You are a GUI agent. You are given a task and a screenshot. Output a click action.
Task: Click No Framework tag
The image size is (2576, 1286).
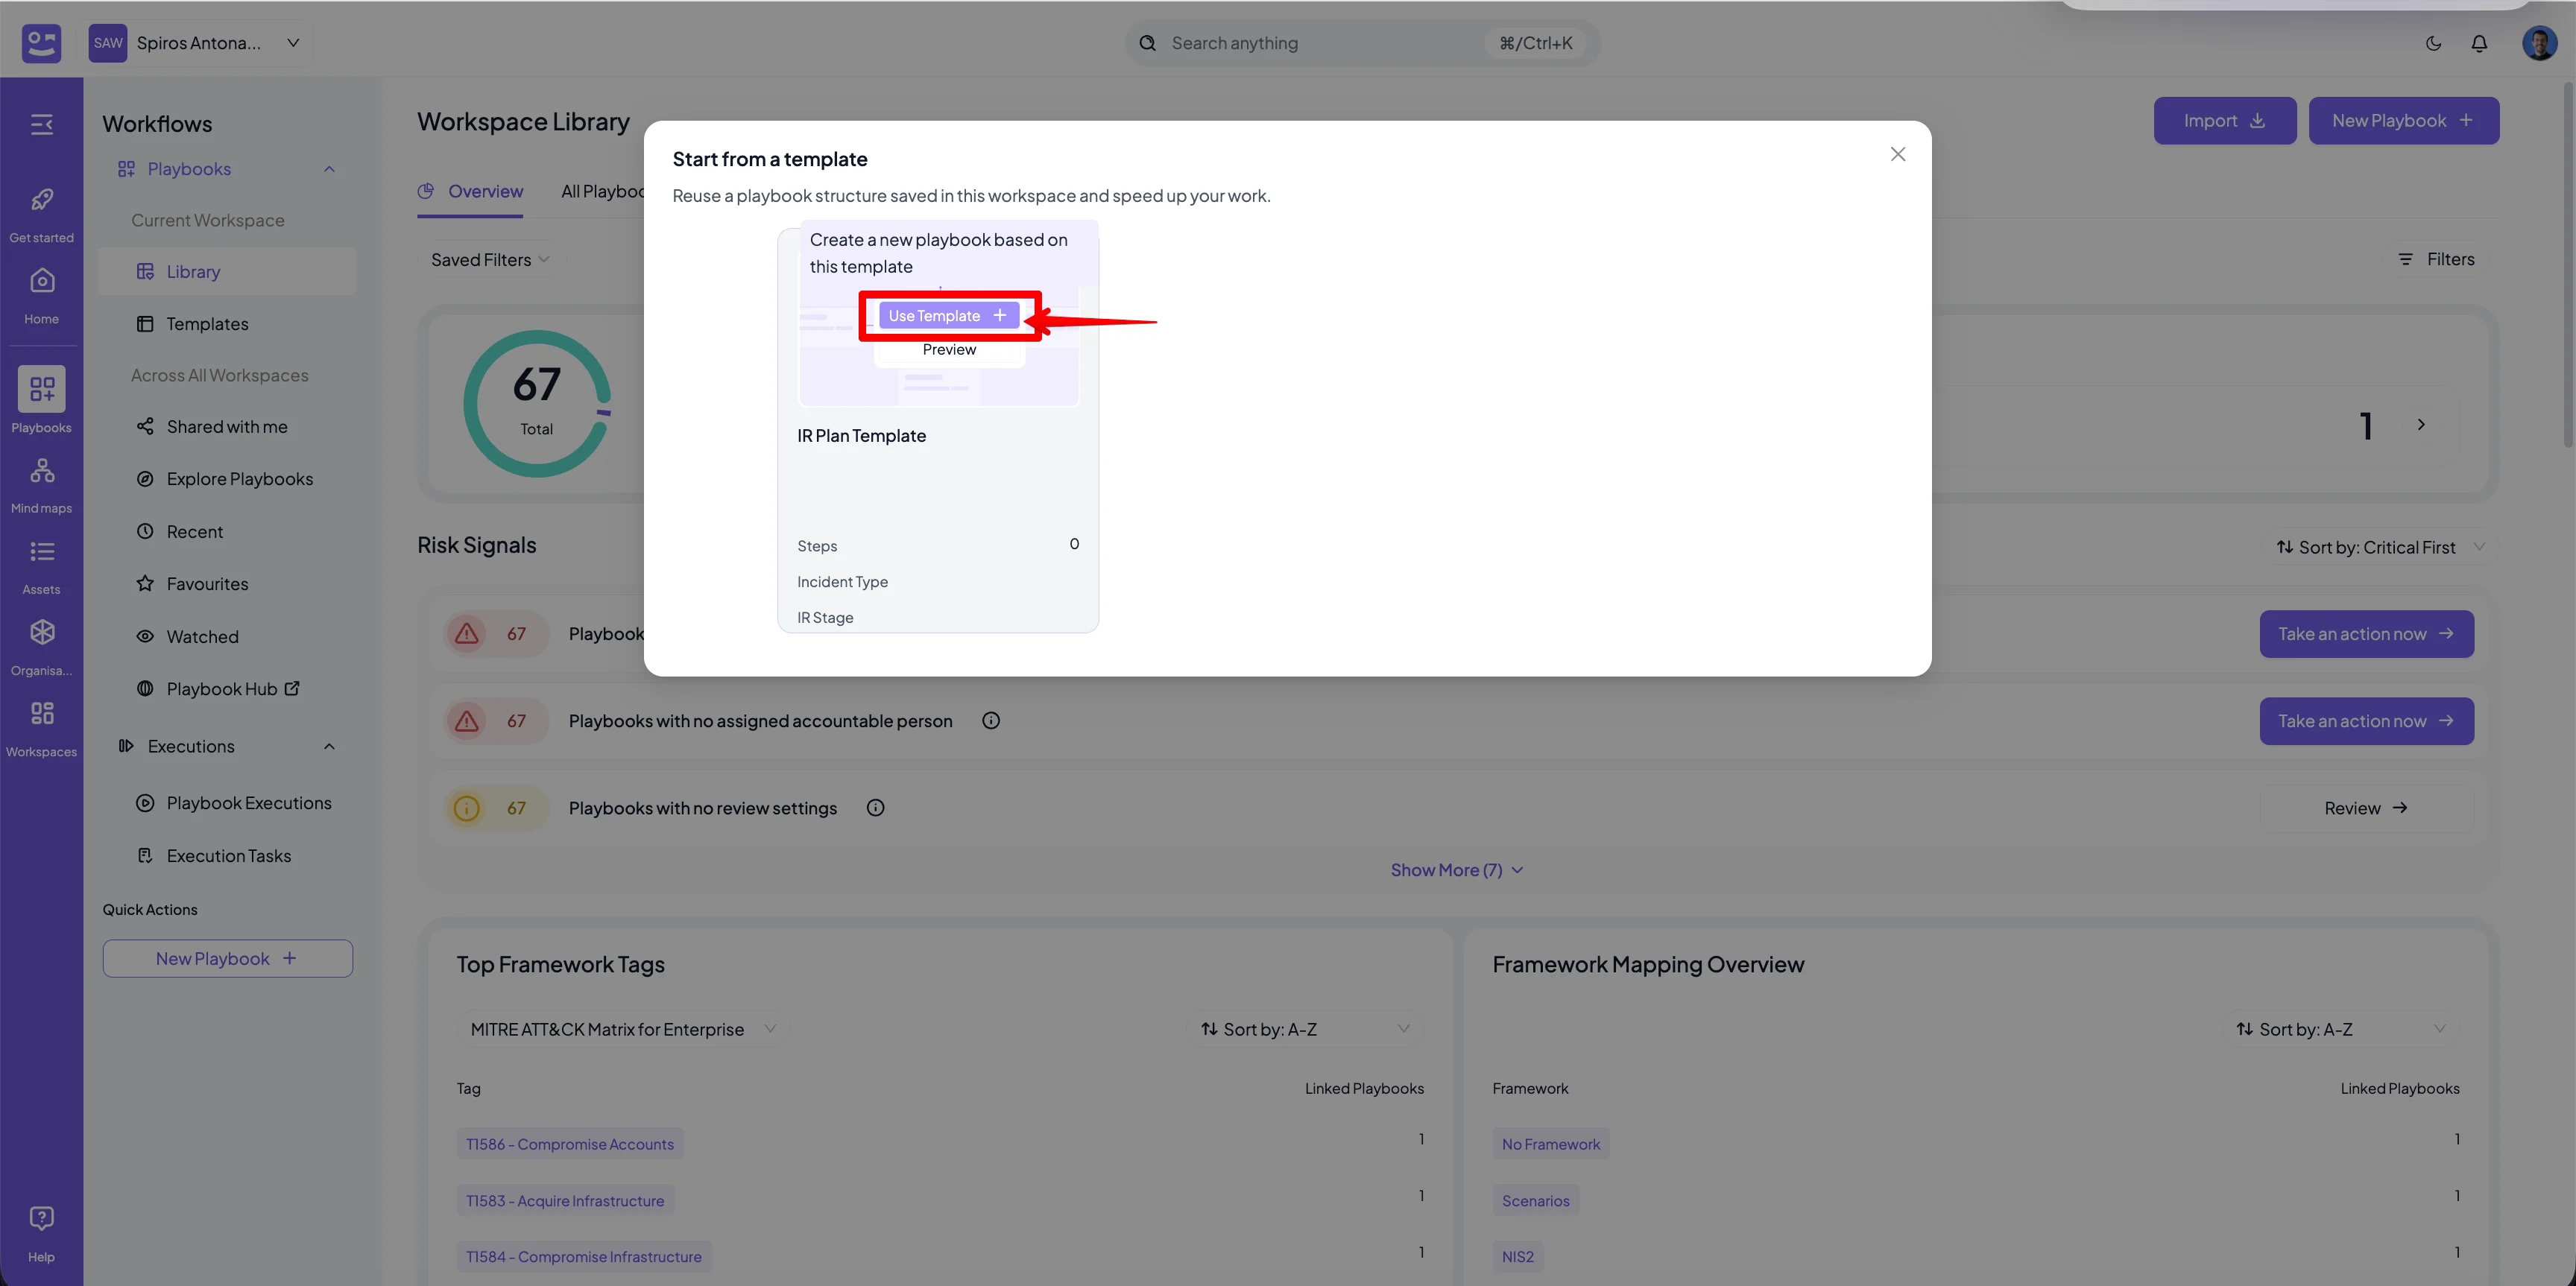1550,1144
